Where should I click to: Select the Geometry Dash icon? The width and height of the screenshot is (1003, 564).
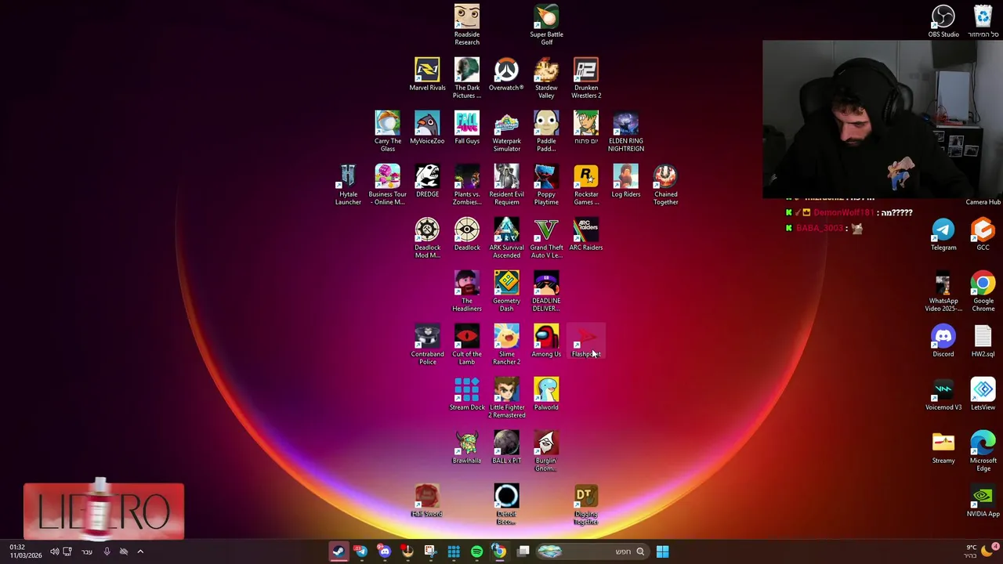click(506, 291)
